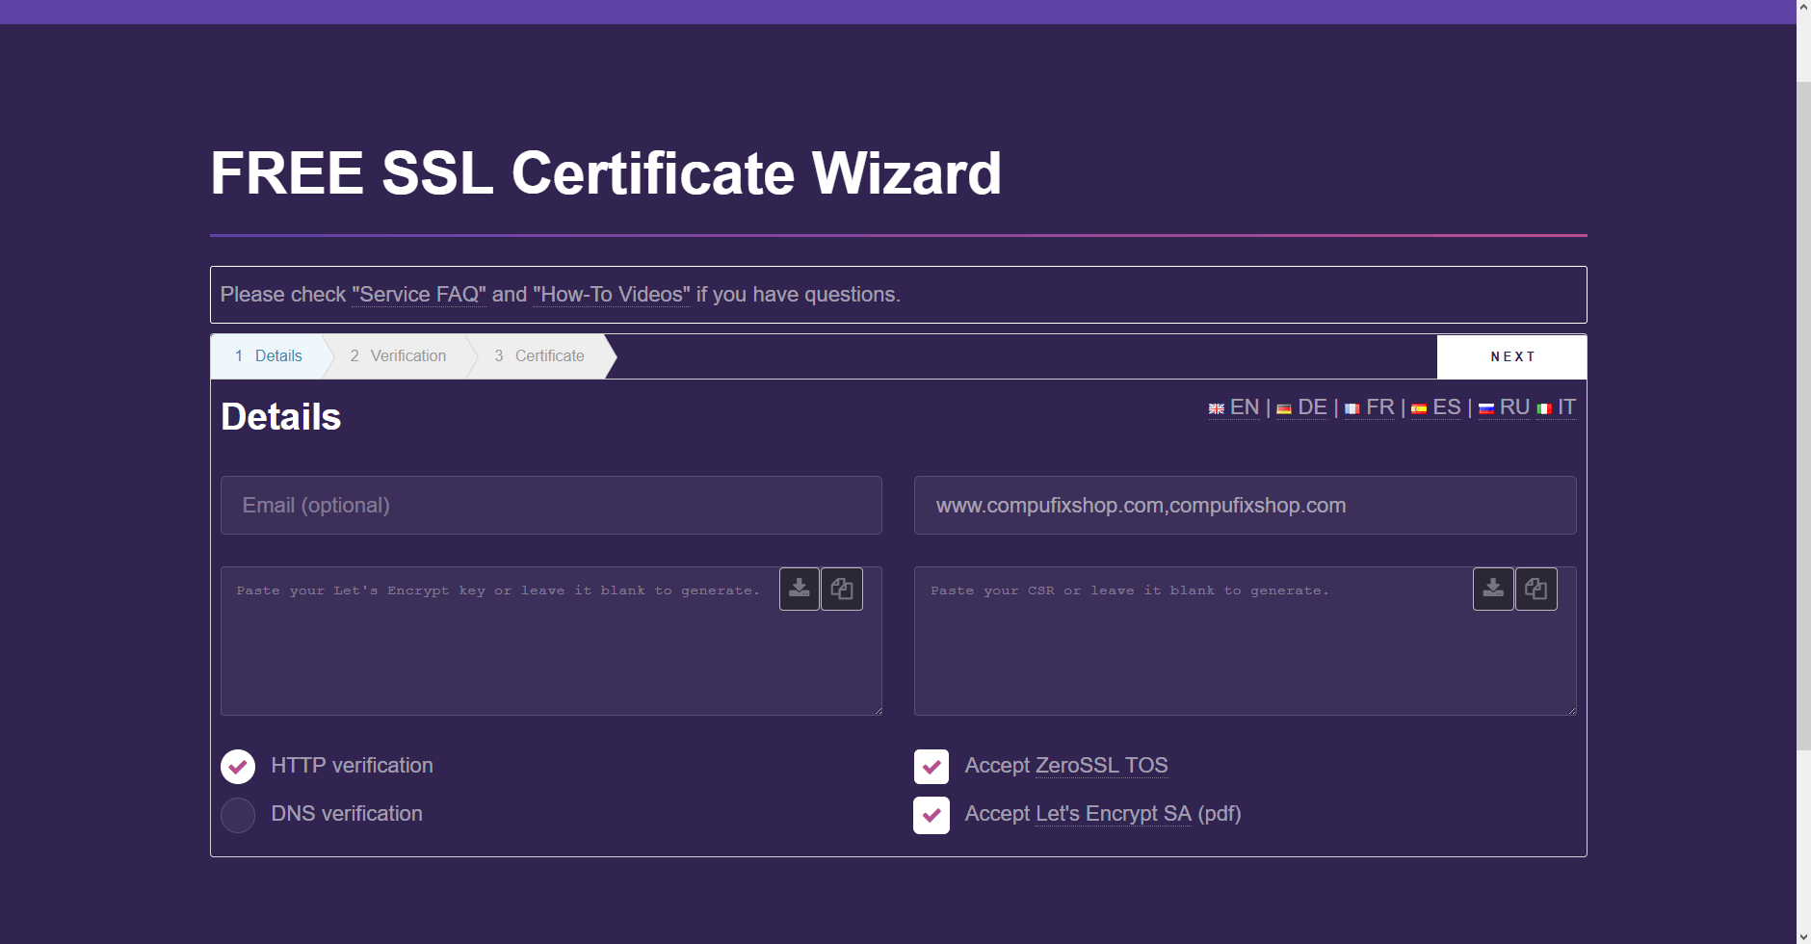Viewport: 1811px width, 944px height.
Task: Click the page vertical scrollbar thumb
Action: tap(1803, 415)
